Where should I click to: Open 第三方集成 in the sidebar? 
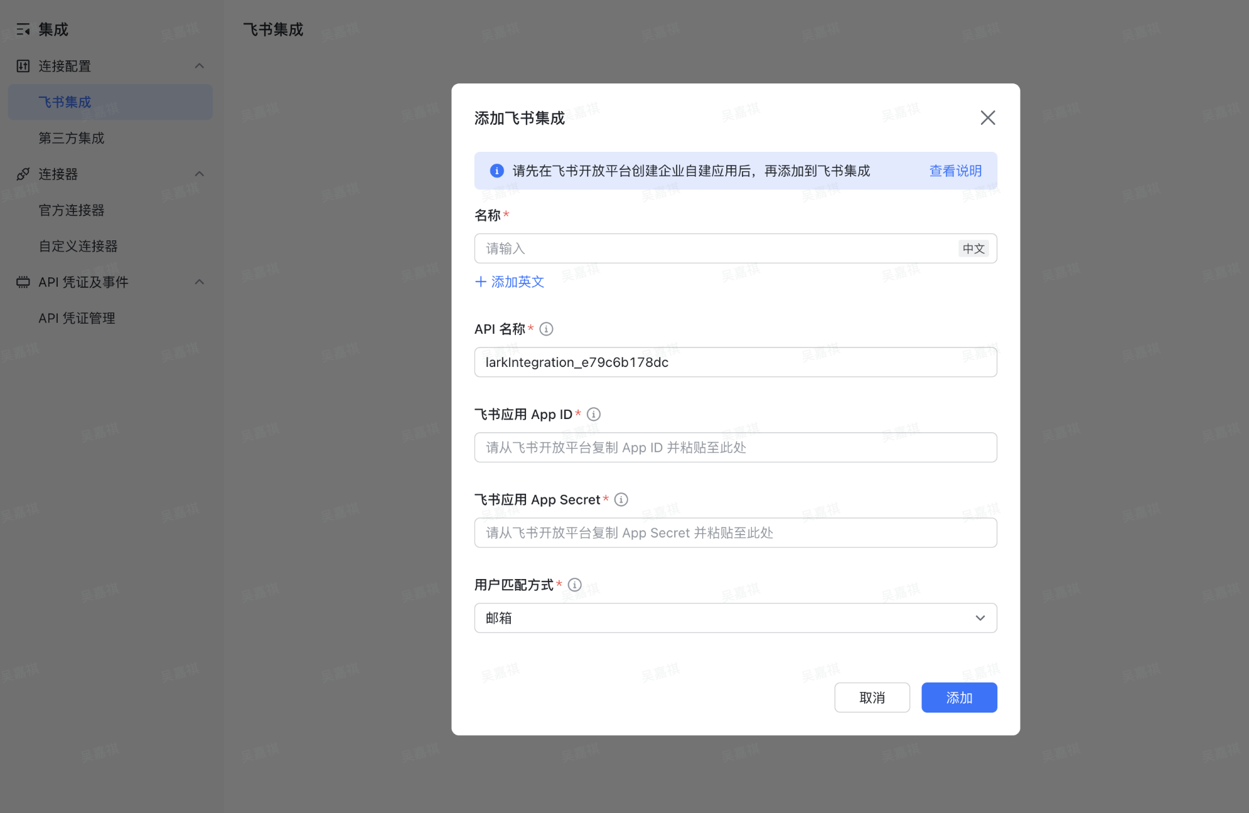(72, 138)
